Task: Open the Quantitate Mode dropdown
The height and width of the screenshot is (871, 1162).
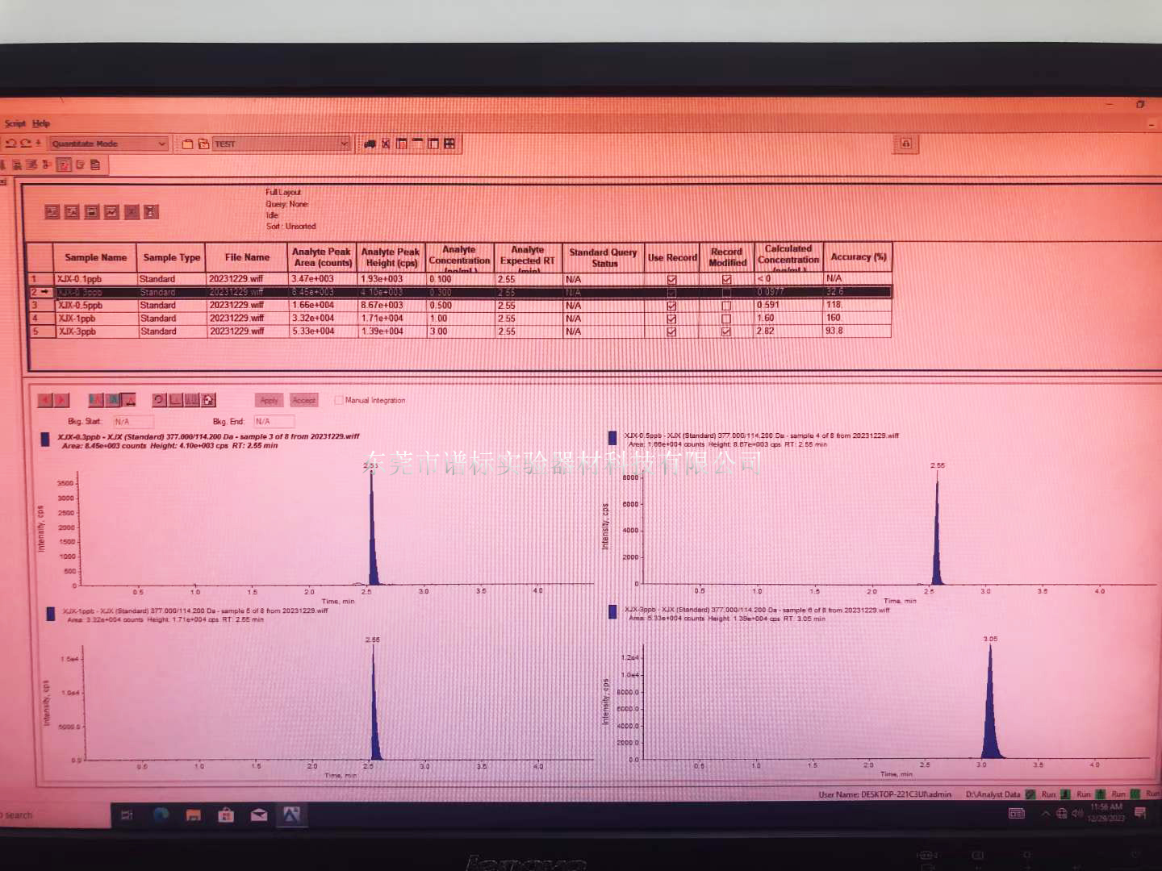Action: (161, 144)
